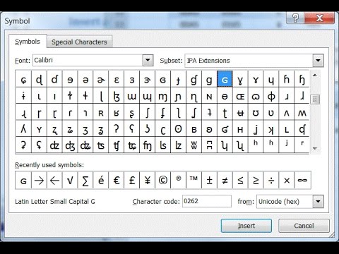The height and width of the screenshot is (254, 339).
Task: Click the Insert button
Action: pyautogui.click(x=246, y=226)
